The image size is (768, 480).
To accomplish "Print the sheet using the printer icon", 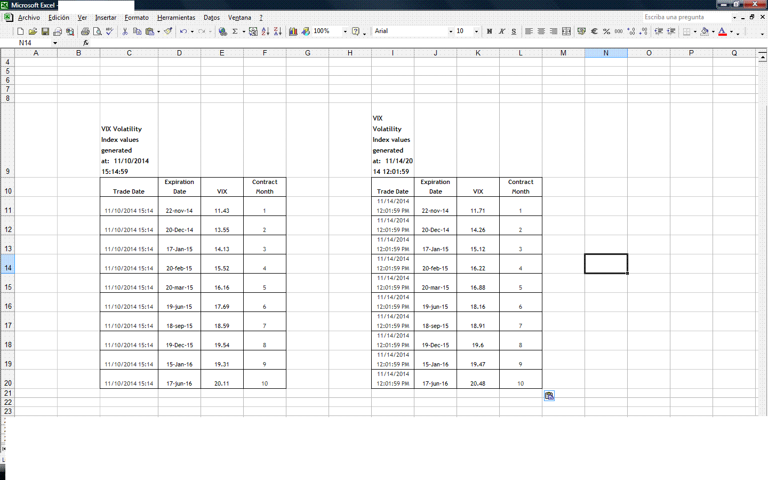I will click(85, 31).
